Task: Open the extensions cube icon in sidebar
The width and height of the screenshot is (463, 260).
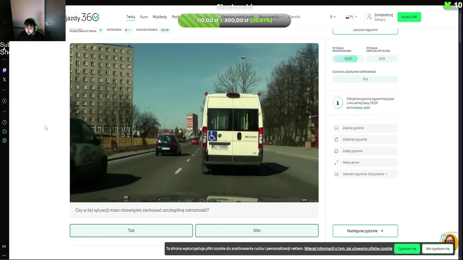Action: [4, 131]
